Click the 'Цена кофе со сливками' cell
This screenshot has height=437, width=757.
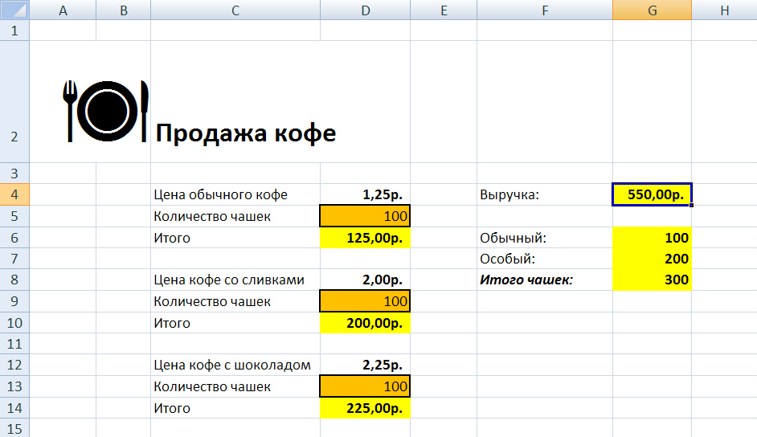[x=235, y=280]
